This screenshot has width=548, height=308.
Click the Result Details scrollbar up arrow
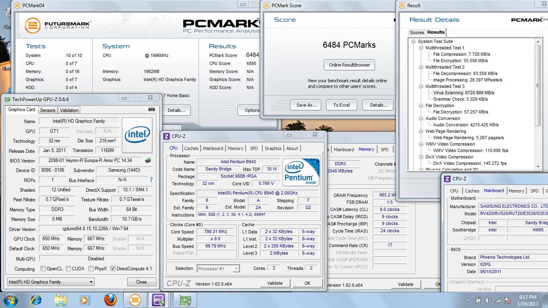(x=538, y=41)
